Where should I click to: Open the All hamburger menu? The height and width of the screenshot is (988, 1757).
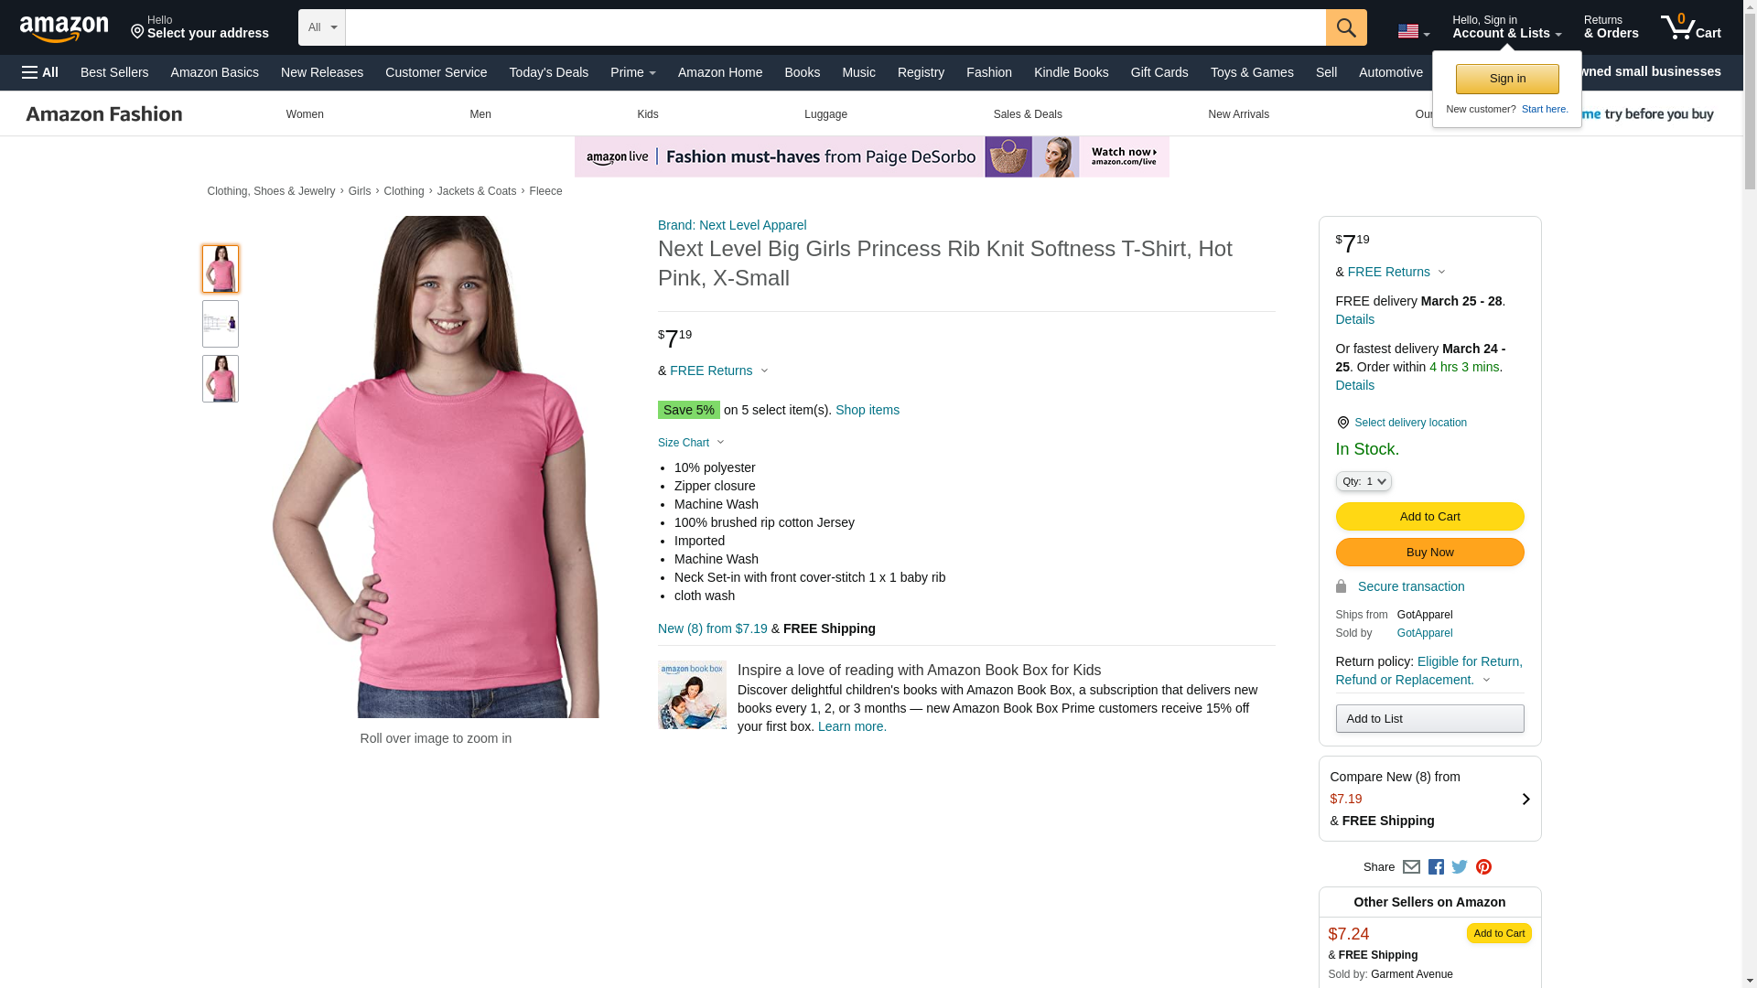[40, 72]
